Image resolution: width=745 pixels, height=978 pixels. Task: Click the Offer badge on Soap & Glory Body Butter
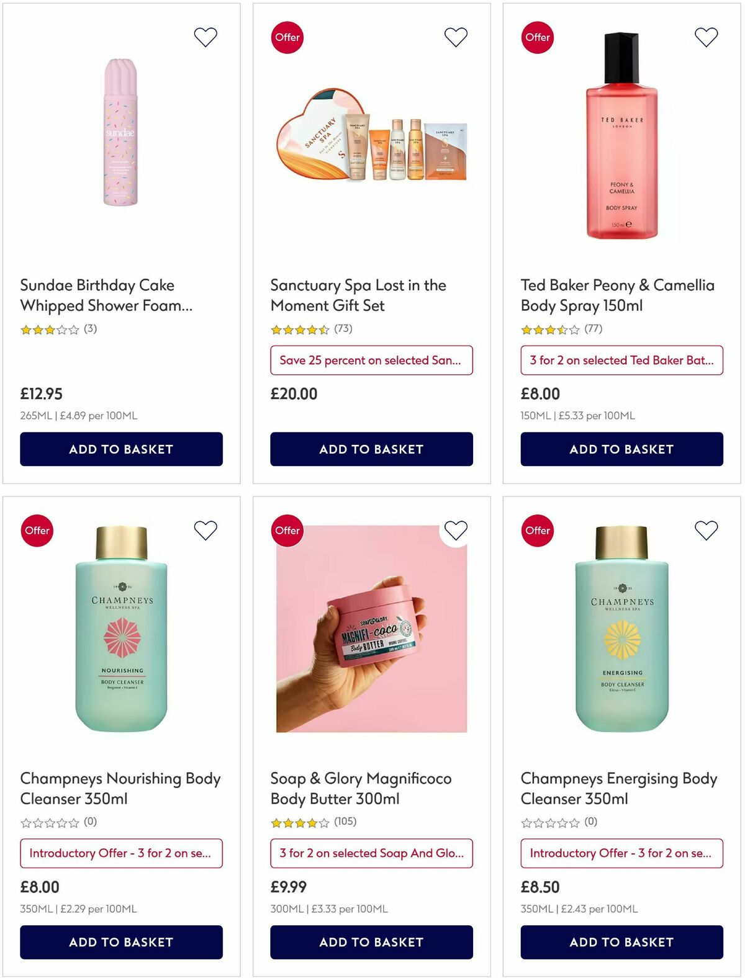point(287,531)
